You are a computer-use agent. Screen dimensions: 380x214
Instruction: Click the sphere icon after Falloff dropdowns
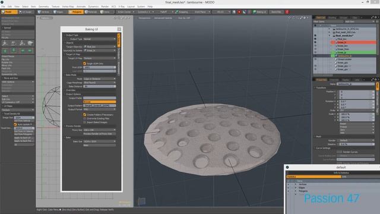click(234, 12)
